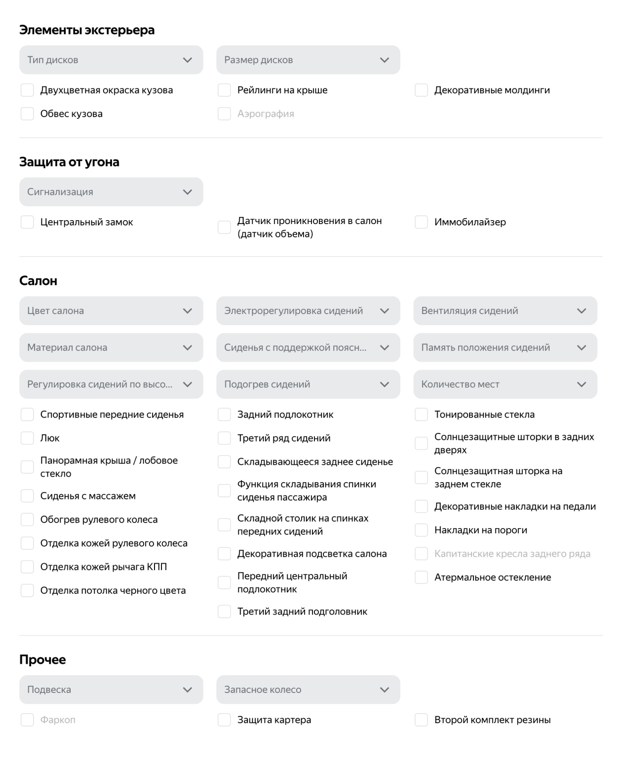Check Двухцветная окраска кузова
Viewport: 622px width, 760px height.
pos(28,90)
